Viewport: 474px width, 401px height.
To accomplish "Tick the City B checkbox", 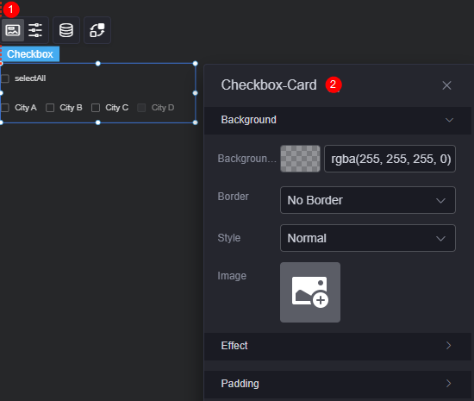I will click(50, 108).
